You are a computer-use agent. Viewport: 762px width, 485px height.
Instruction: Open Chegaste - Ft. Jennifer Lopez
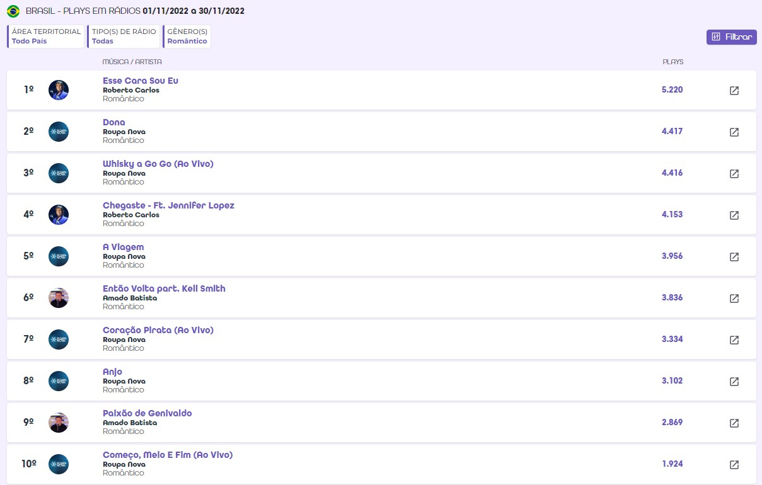tap(168, 205)
